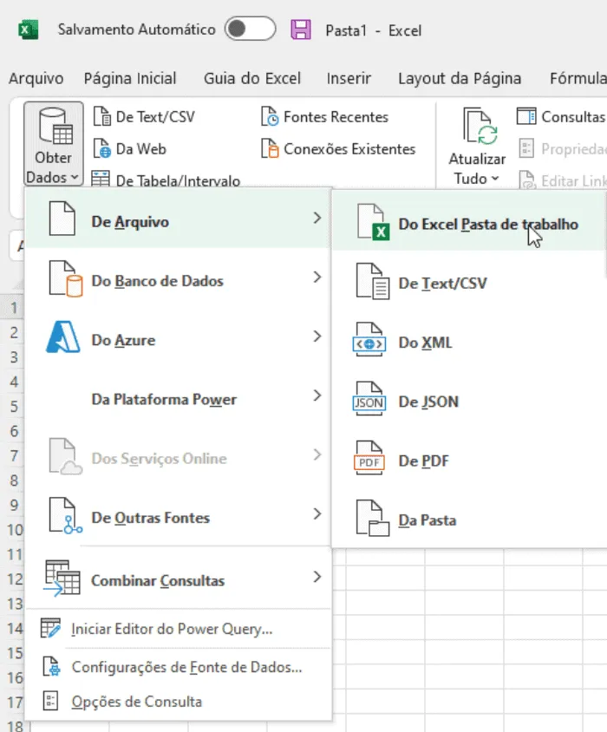Click De Text/CSV icon in ribbon
The height and width of the screenshot is (732, 607).
[x=101, y=117]
